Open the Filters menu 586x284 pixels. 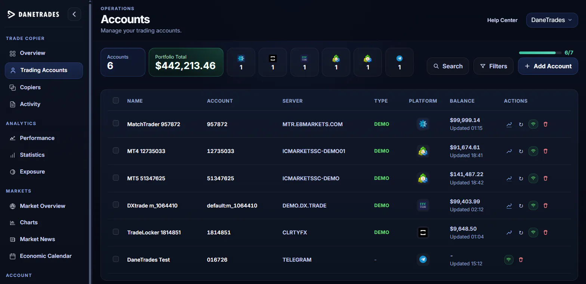(494, 66)
